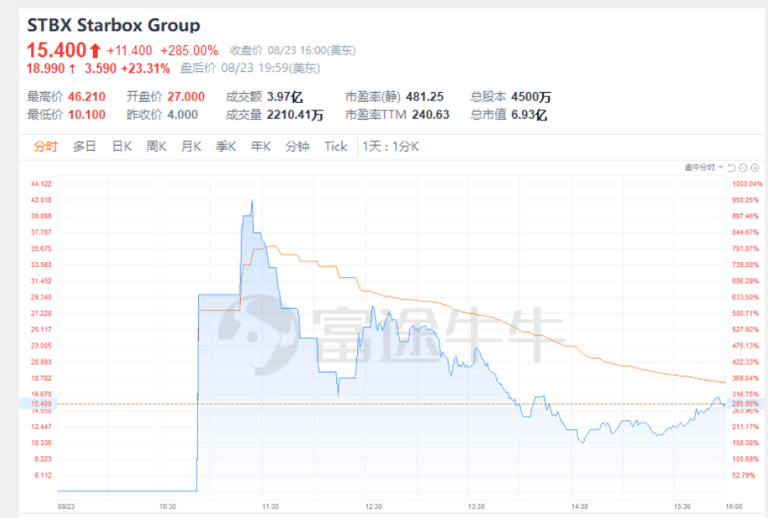Click 盘后价 08/23 19:59 timestamp

pos(250,68)
